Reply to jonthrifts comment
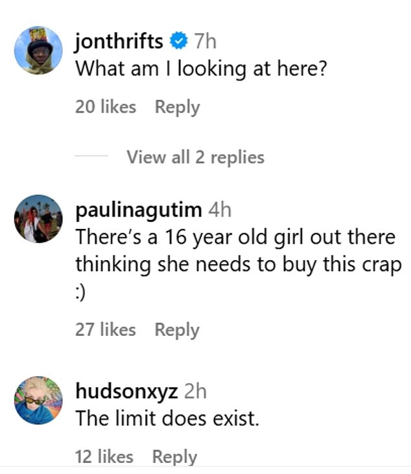 pyautogui.click(x=177, y=107)
